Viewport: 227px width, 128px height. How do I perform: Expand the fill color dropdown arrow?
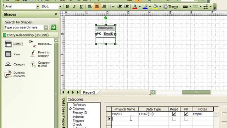(x=160, y=7)
